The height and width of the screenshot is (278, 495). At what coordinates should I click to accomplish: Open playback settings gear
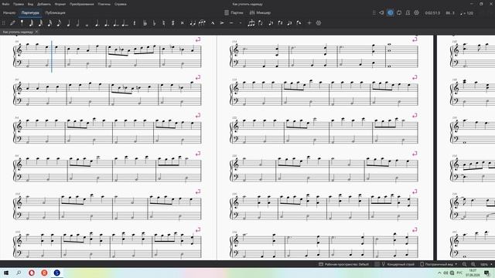point(417,12)
